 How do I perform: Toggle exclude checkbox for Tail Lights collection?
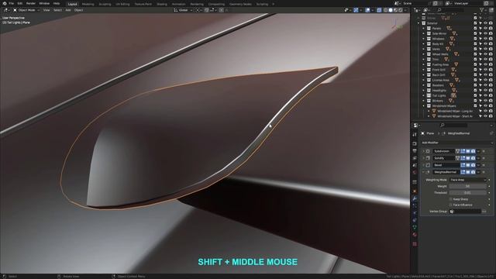point(475,95)
